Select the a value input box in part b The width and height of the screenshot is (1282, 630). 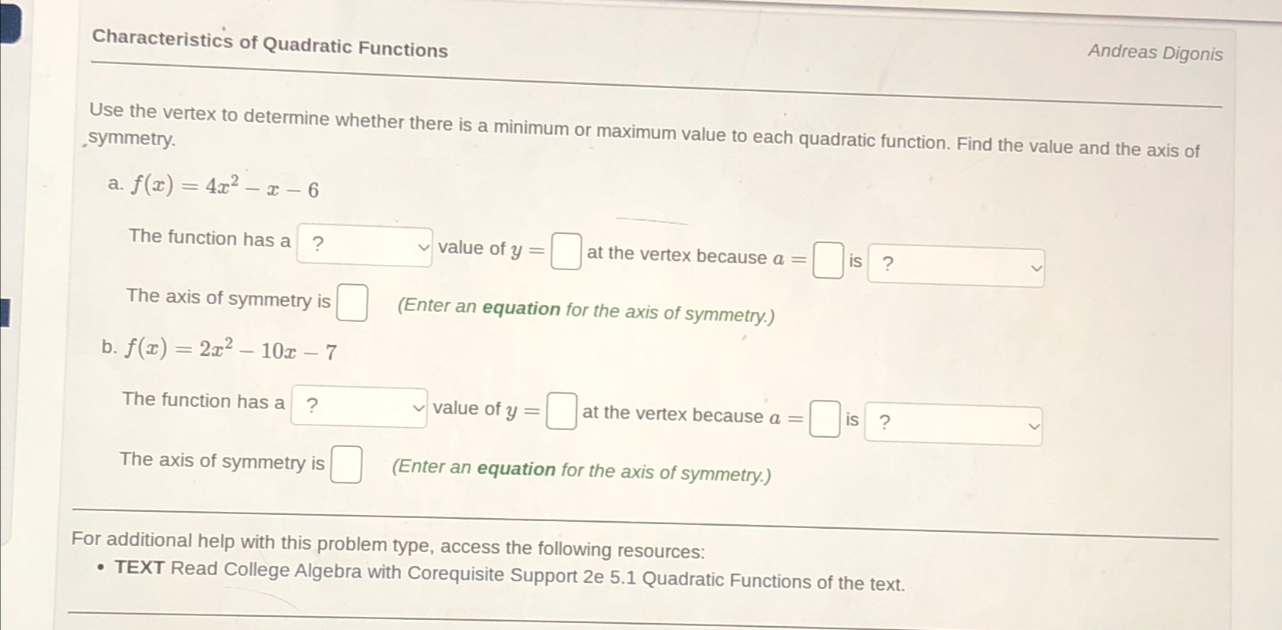click(x=823, y=421)
